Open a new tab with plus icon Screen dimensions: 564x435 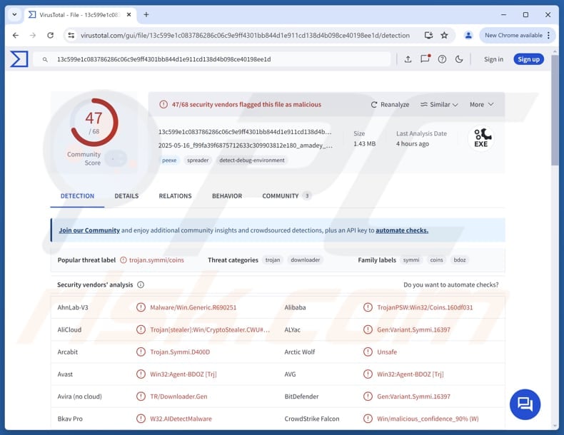coord(146,15)
